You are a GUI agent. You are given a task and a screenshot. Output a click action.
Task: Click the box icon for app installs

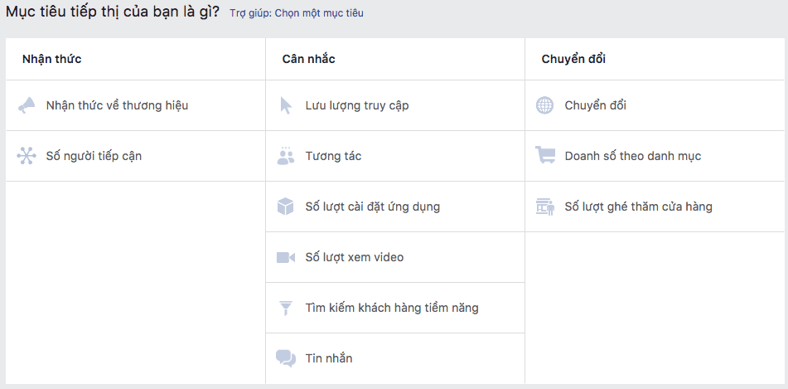pyautogui.click(x=286, y=207)
